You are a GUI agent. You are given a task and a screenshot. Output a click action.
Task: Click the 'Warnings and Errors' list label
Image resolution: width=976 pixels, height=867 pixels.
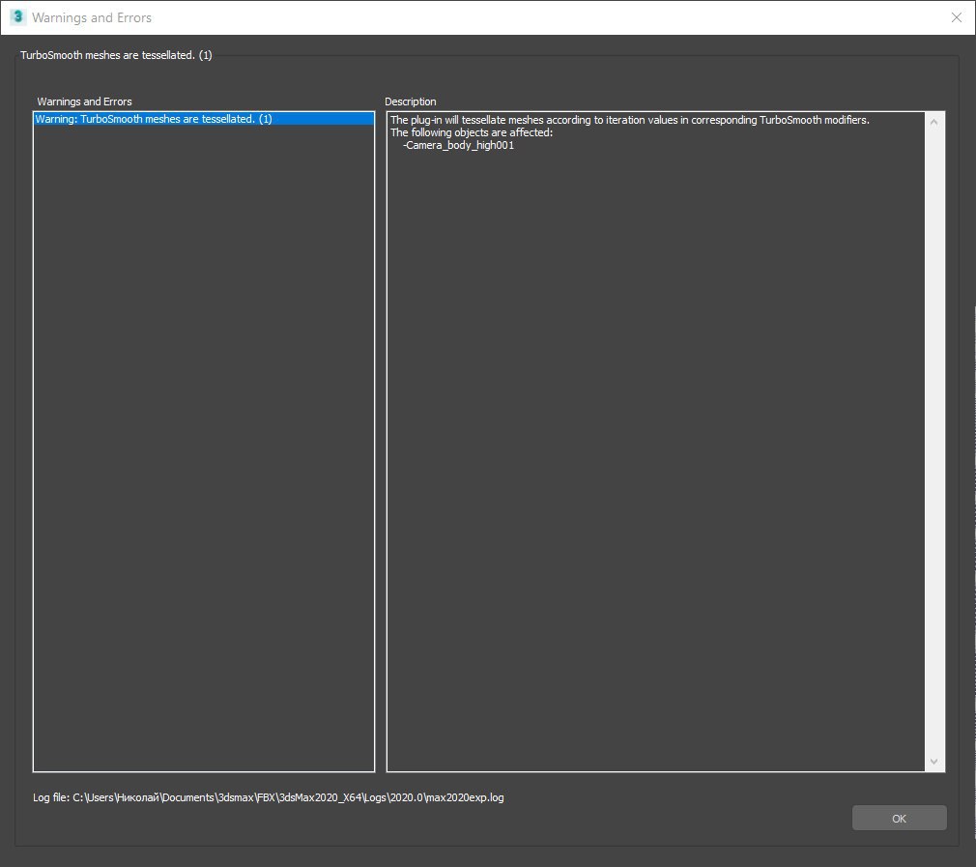[x=84, y=101]
